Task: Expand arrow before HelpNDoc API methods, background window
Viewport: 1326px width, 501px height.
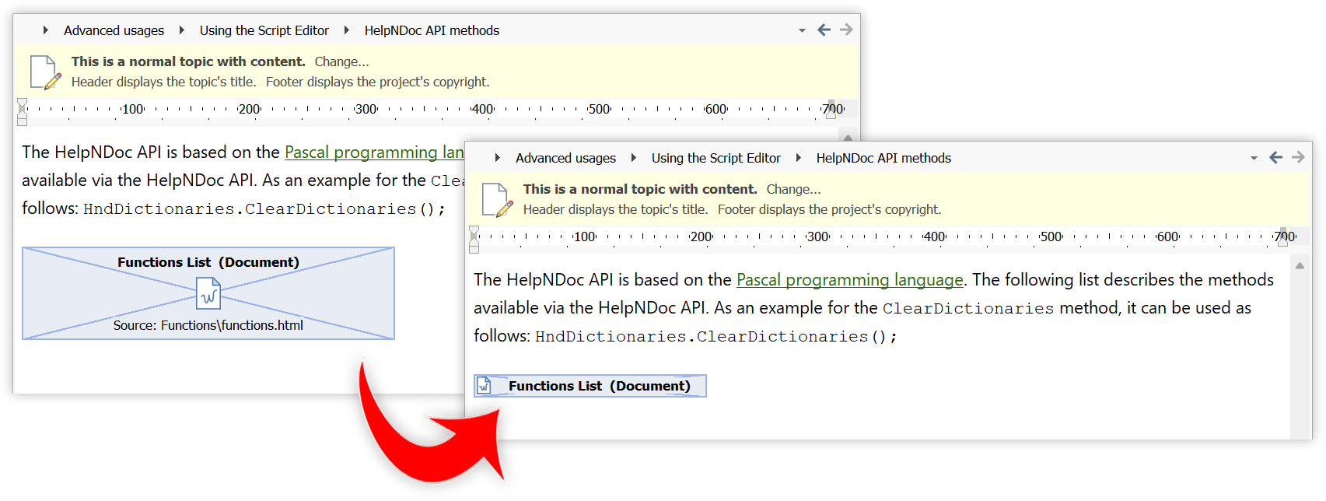Action: tap(347, 30)
